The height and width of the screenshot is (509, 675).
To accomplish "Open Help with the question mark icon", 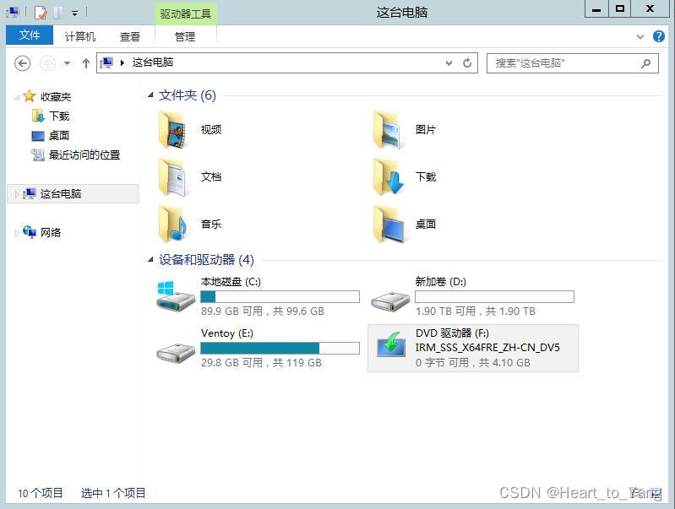I will pos(659,36).
